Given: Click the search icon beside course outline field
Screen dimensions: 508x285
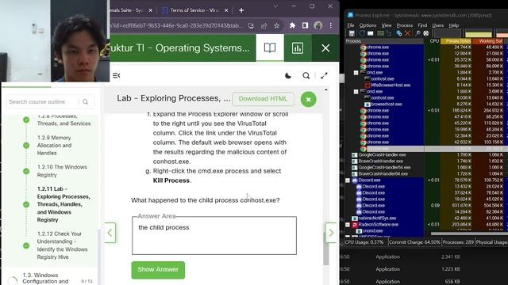Looking at the screenshot, I should (85, 102).
